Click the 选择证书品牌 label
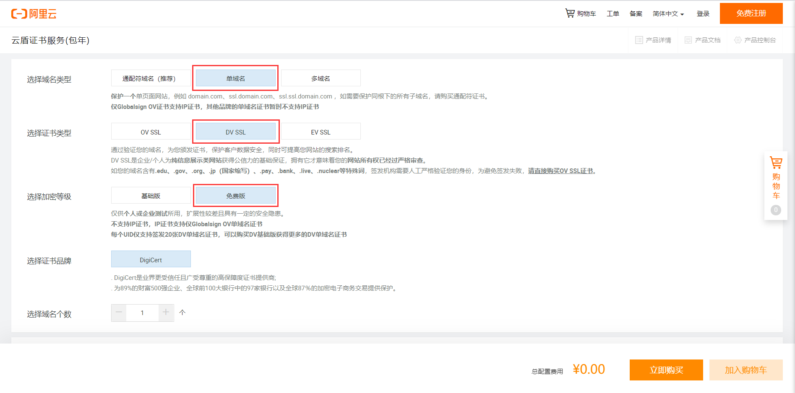Viewport: 795px width, 393px height. click(x=49, y=261)
